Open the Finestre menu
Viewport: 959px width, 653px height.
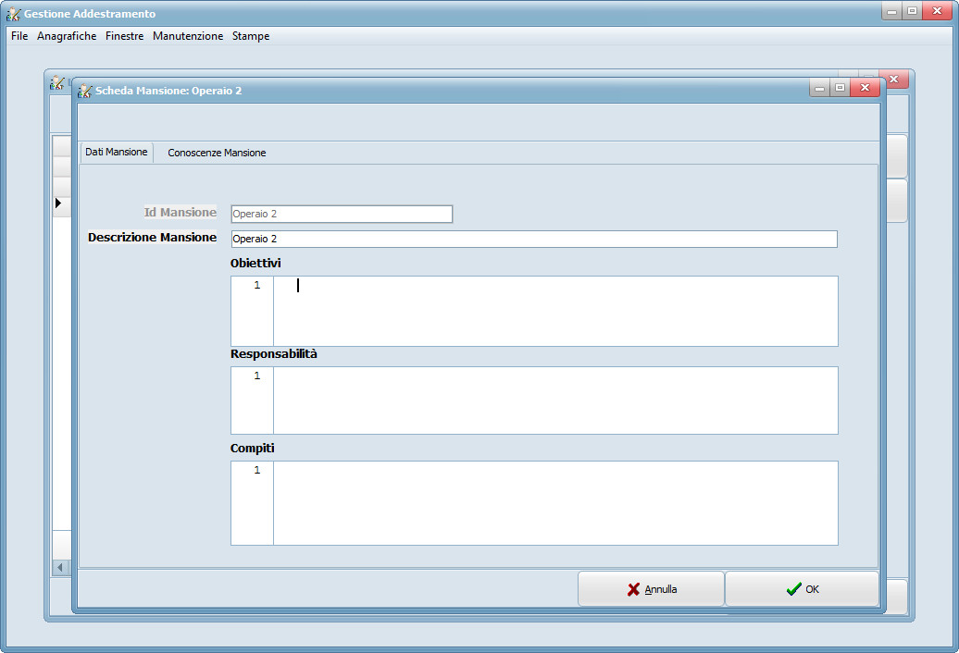[124, 36]
